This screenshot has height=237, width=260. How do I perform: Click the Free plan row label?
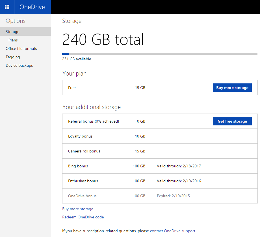(x=72, y=88)
